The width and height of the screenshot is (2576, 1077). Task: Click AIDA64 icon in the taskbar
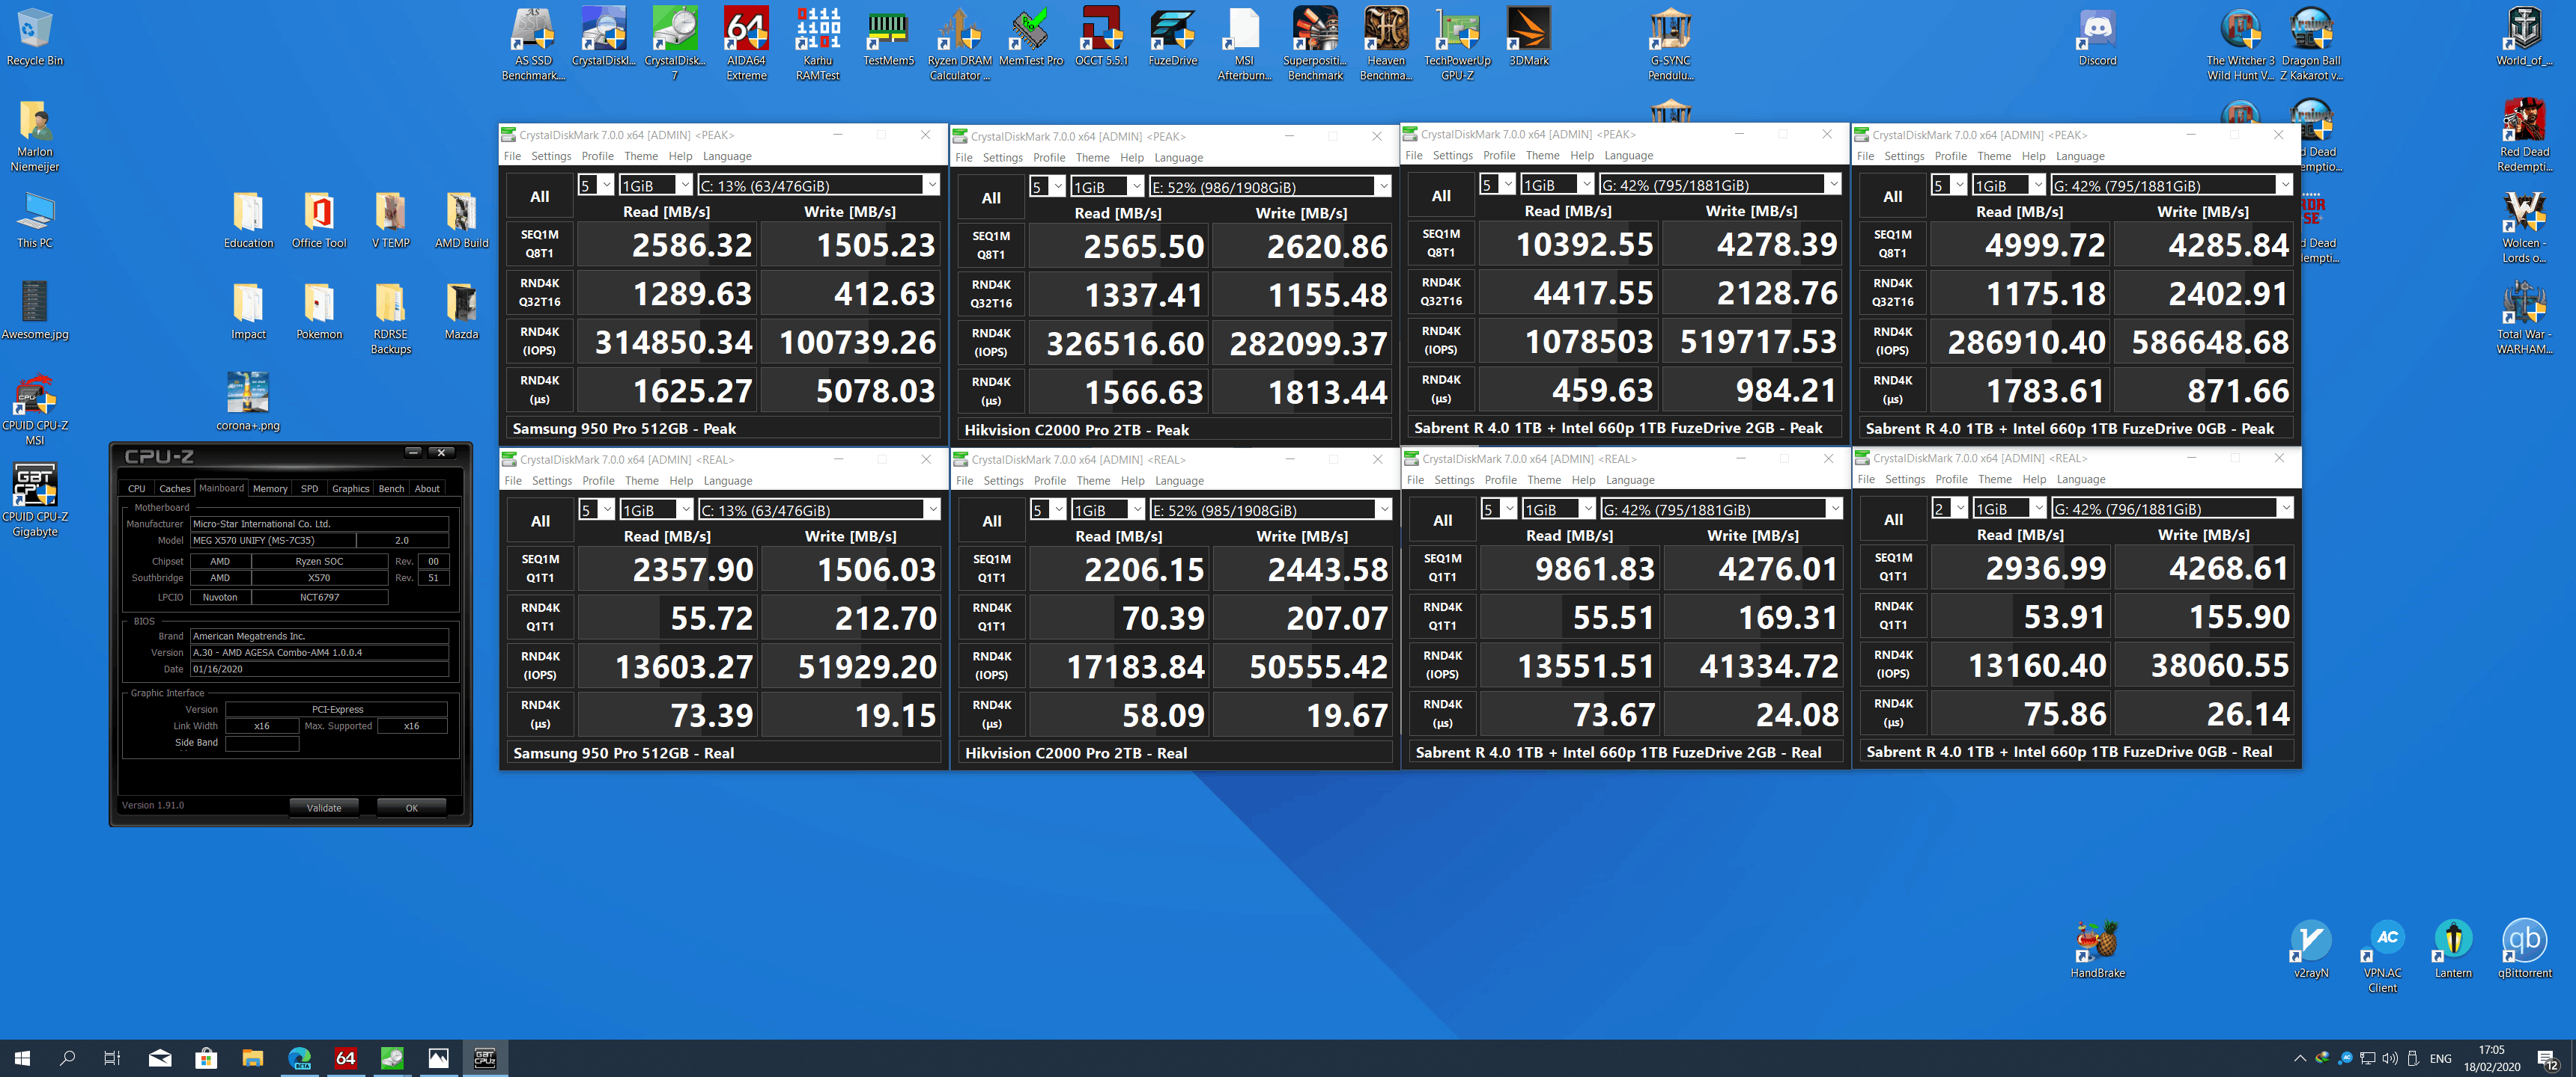(345, 1058)
